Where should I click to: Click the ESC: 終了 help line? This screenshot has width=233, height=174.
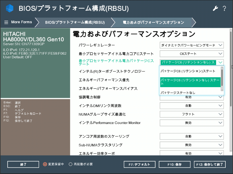click(12, 106)
